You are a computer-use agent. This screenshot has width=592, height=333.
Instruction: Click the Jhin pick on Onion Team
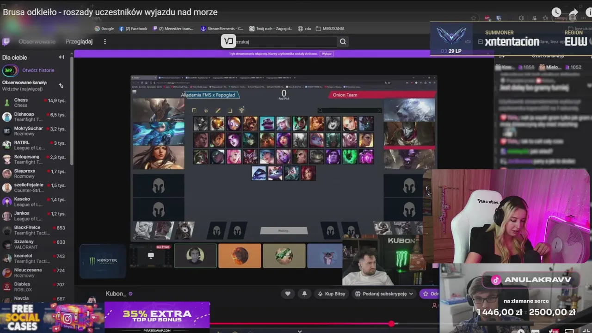(409, 134)
